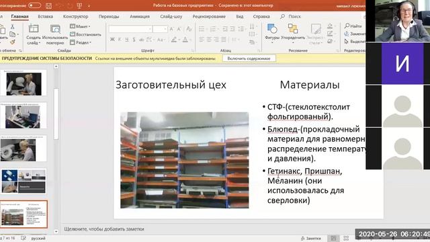Toggle justify paragraph alignment icon
430x242 pixels.
[x=224, y=40]
